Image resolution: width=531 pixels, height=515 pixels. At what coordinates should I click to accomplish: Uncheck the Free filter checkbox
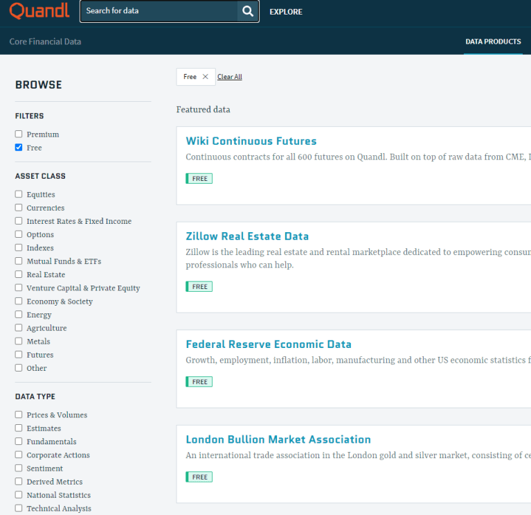(x=19, y=148)
